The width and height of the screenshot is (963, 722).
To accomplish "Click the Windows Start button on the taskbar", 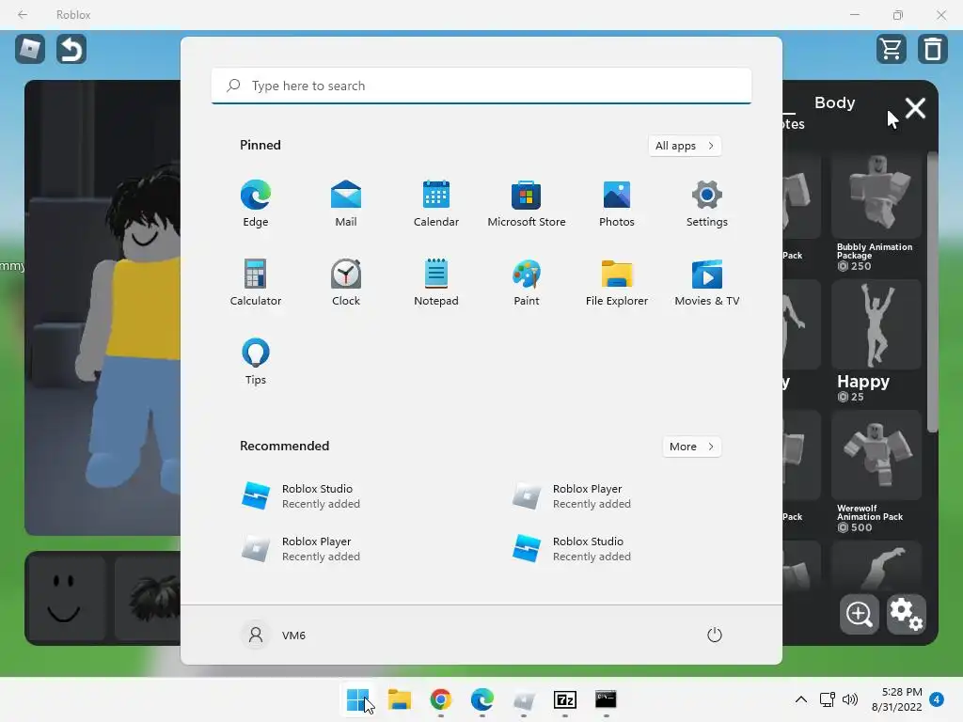I will point(357,699).
